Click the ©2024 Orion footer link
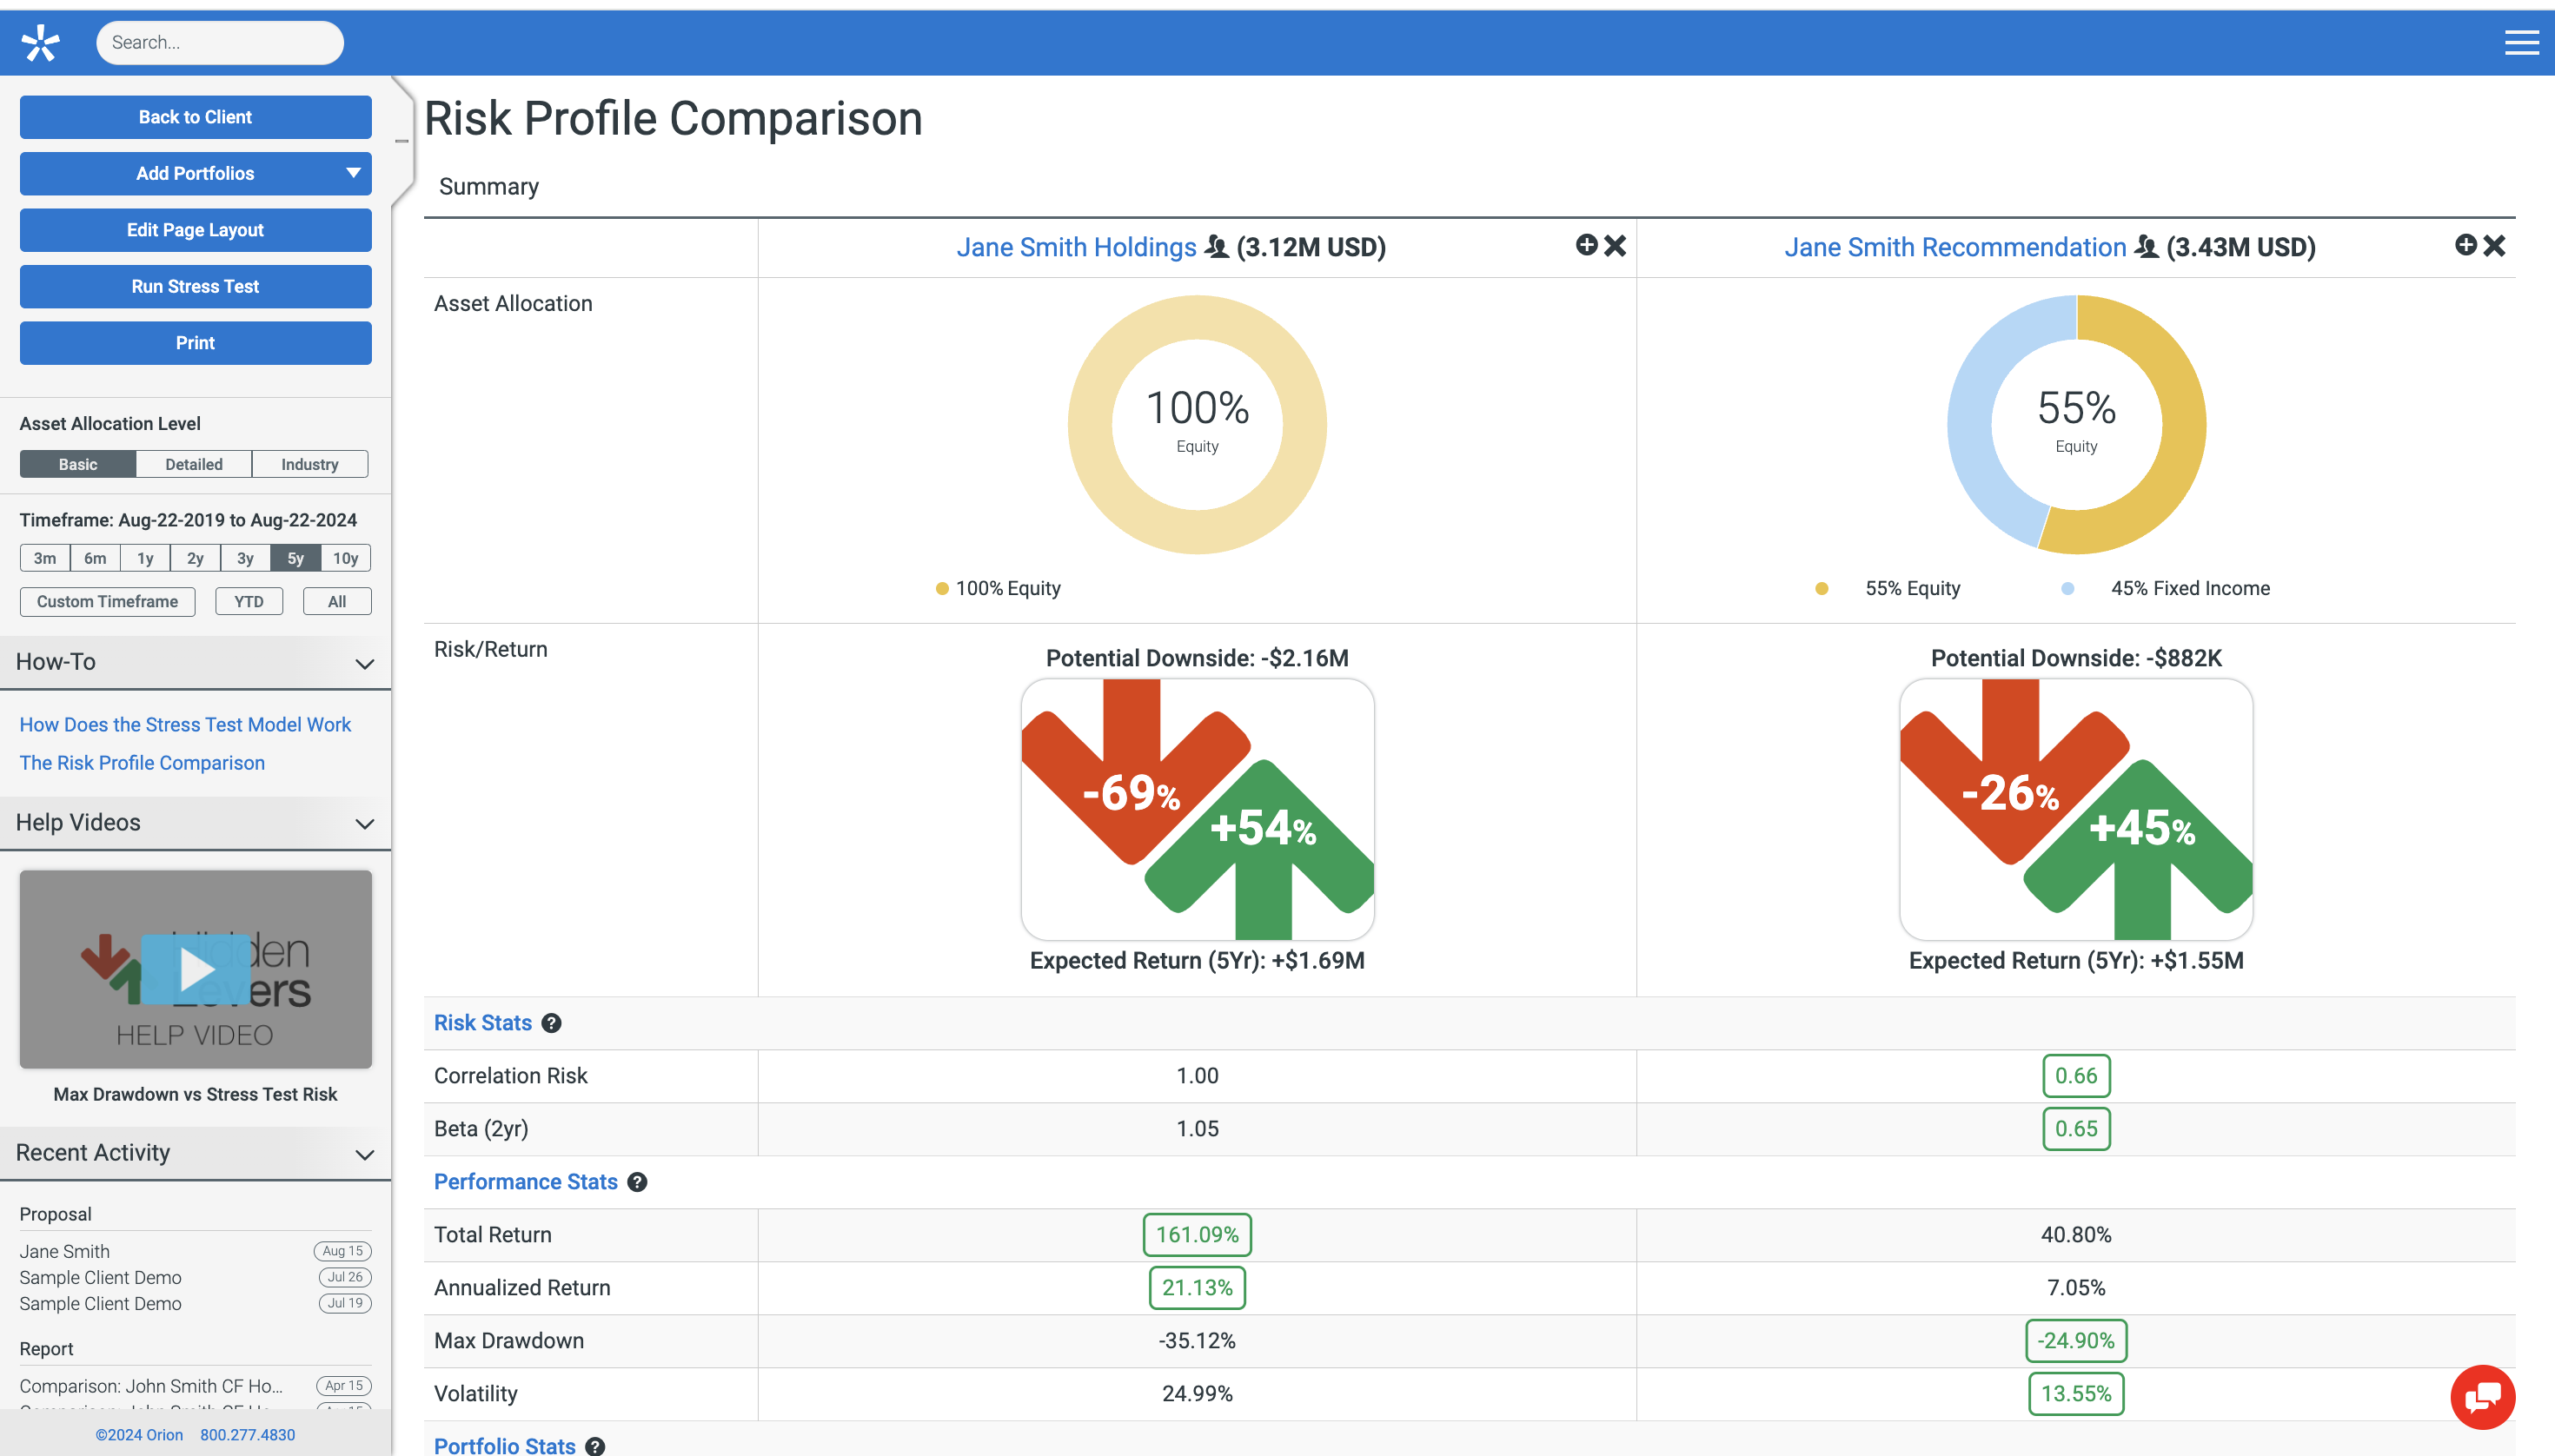Viewport: 2555px width, 1456px height. point(139,1435)
